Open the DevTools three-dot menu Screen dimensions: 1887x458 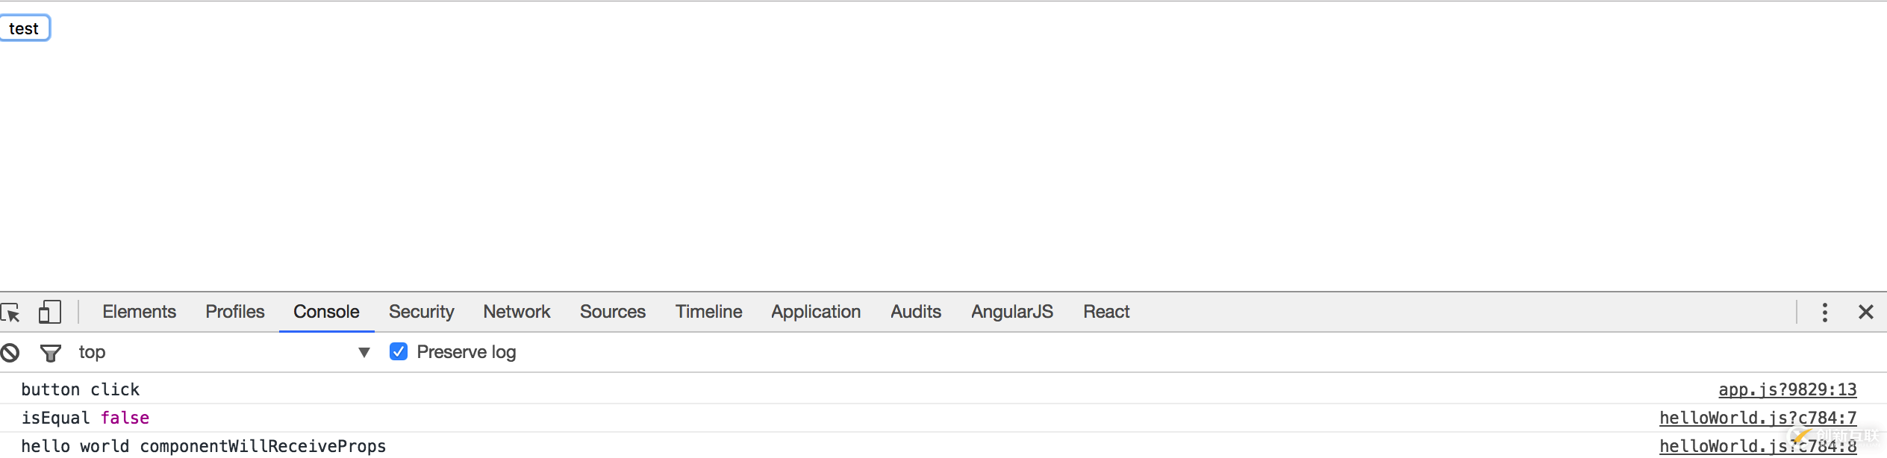pyautogui.click(x=1825, y=313)
